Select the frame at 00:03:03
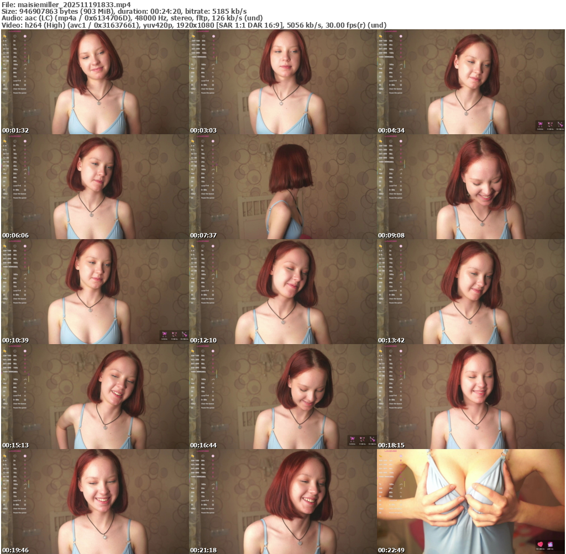This screenshot has height=554, width=566. [282, 82]
